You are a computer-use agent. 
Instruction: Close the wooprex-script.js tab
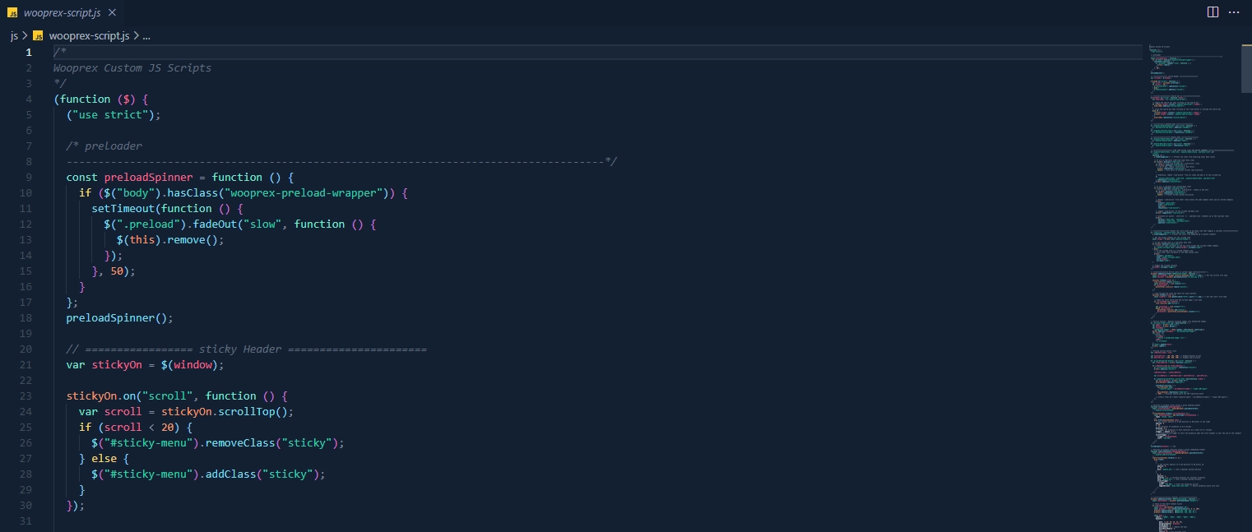[112, 13]
